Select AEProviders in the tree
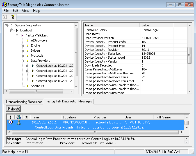Screen dimensions: 196x156 (x=39, y=40)
